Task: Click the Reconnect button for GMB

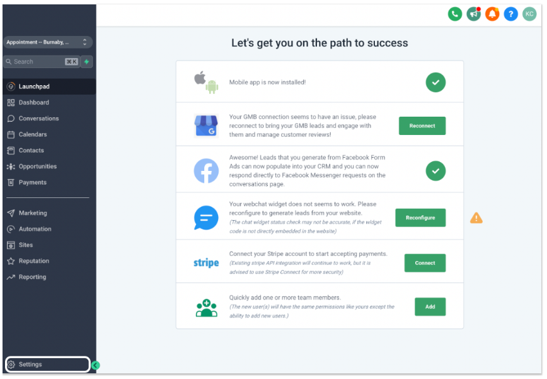Action: 422,125
